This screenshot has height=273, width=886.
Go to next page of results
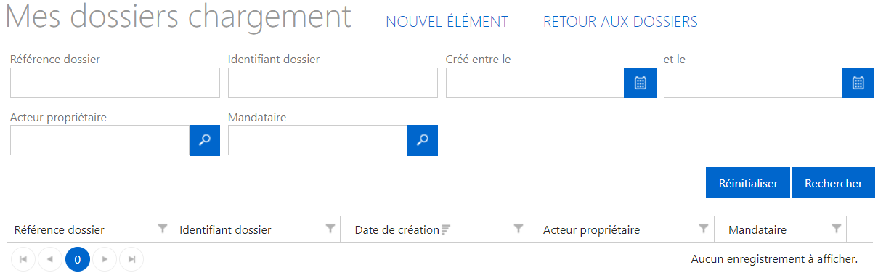click(105, 259)
